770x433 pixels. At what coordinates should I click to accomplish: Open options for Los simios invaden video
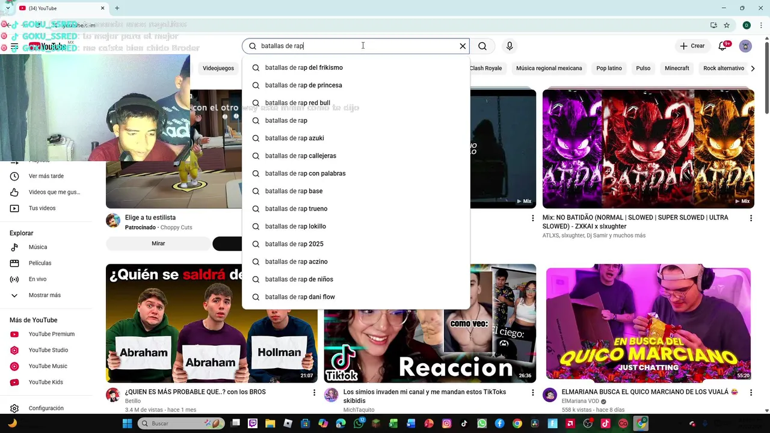532,393
